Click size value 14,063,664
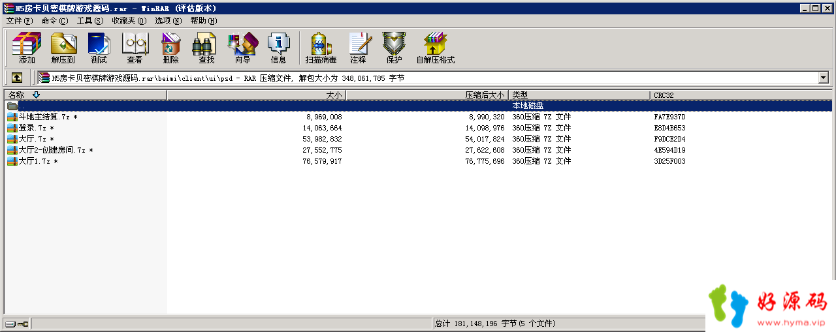This screenshot has height=332, width=836. [x=322, y=128]
